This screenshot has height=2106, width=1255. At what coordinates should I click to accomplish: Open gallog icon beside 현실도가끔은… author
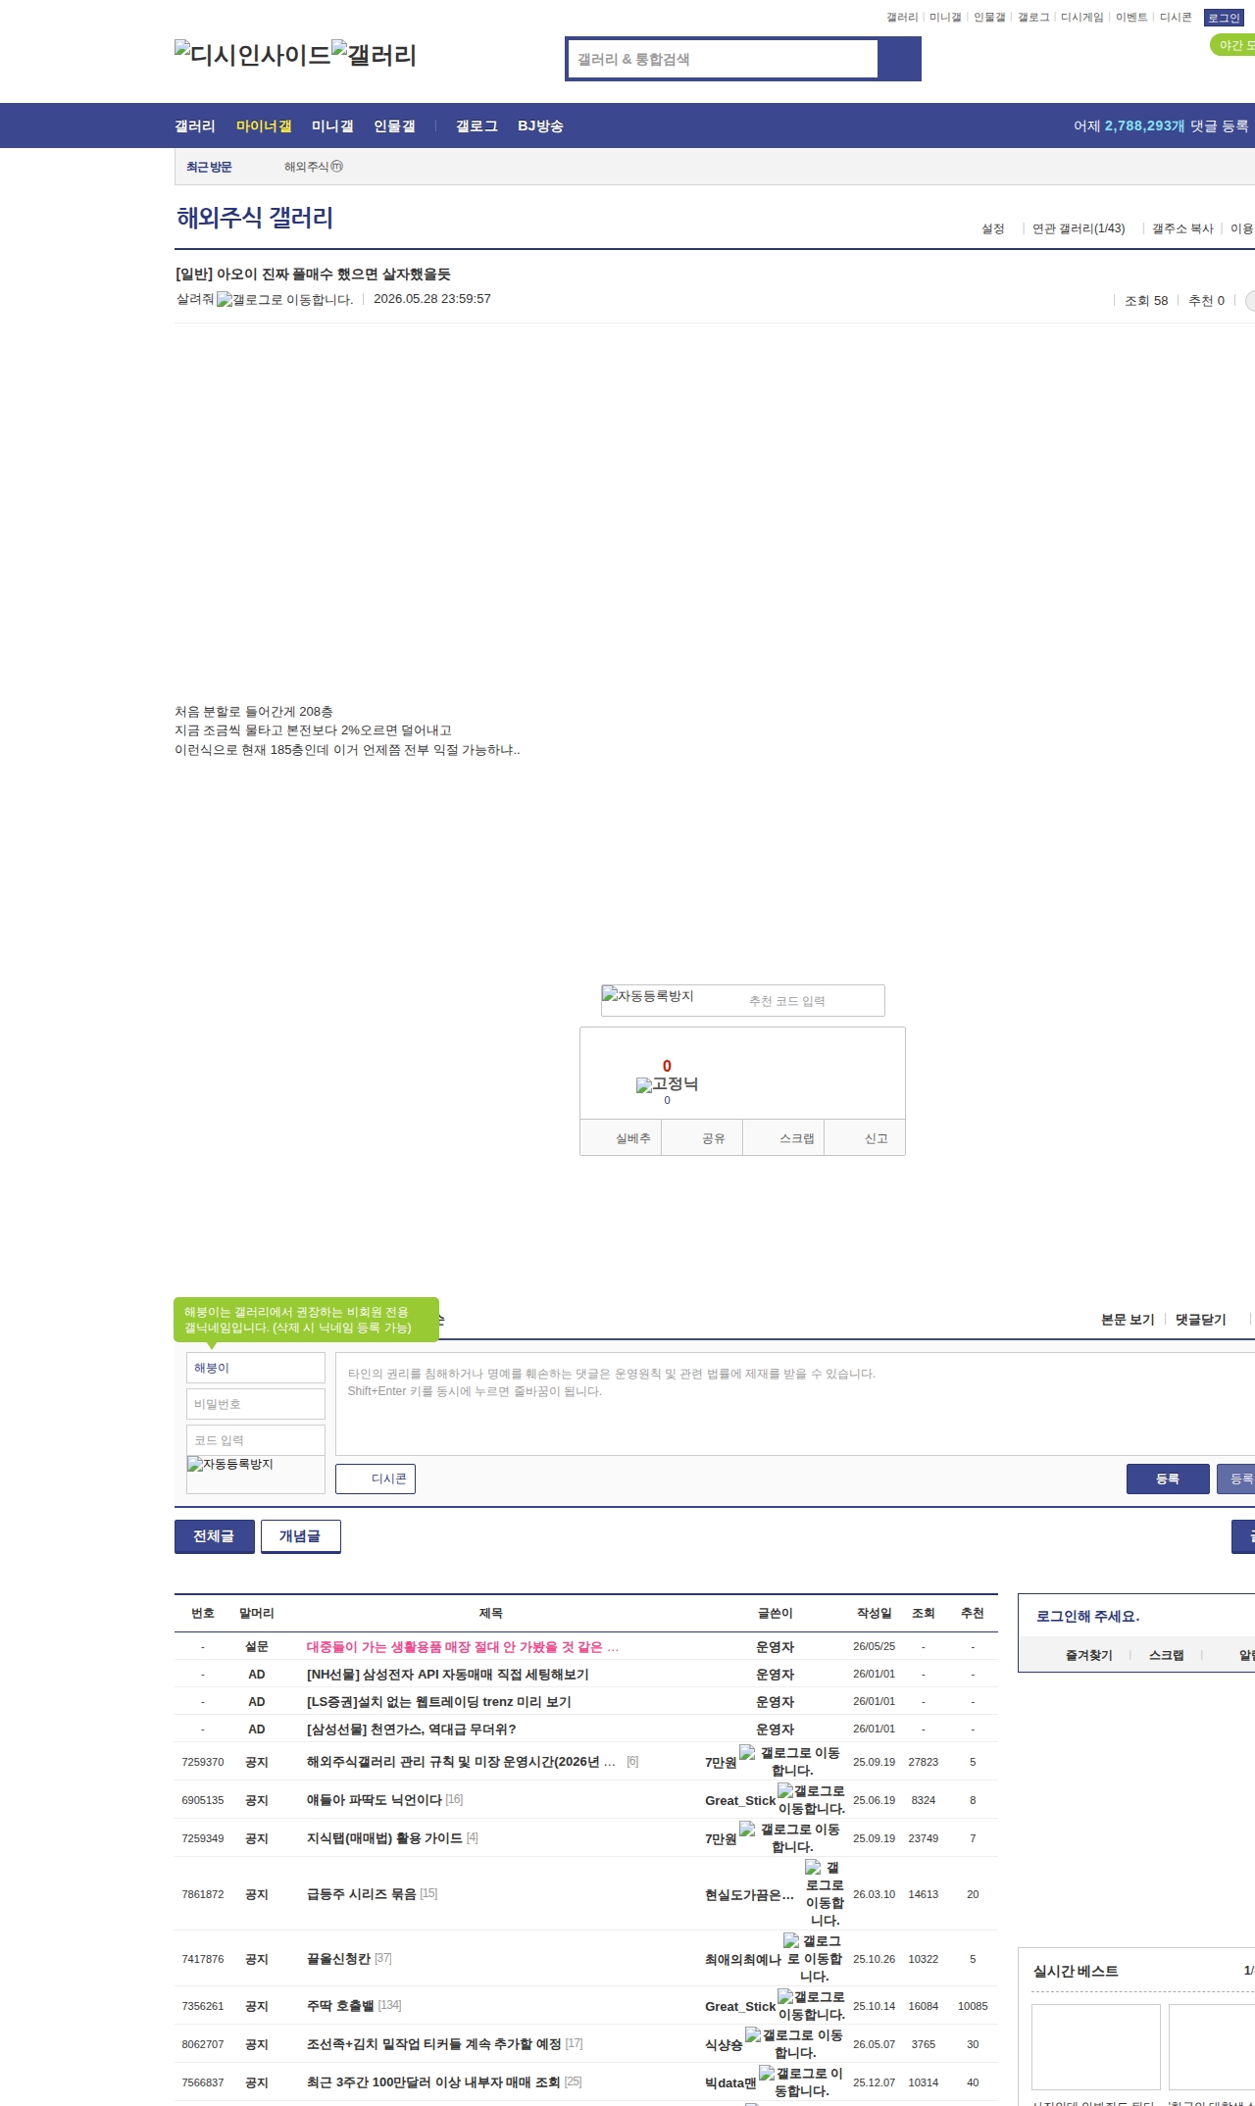824,1893
